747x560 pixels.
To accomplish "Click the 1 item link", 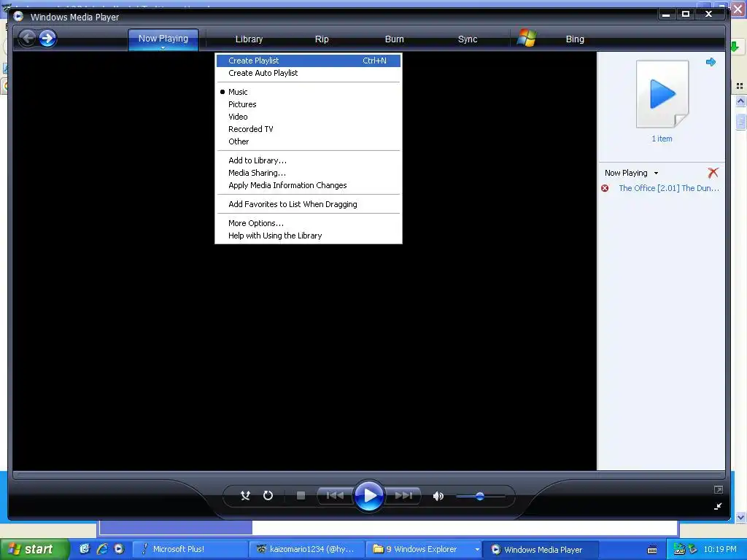I will (x=662, y=139).
